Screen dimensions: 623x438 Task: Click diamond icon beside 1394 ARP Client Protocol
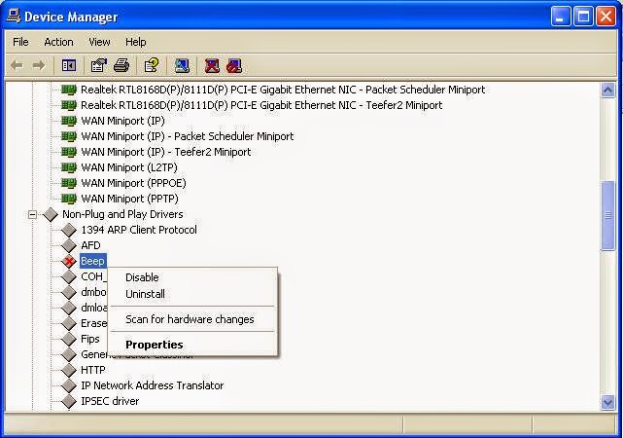69,230
